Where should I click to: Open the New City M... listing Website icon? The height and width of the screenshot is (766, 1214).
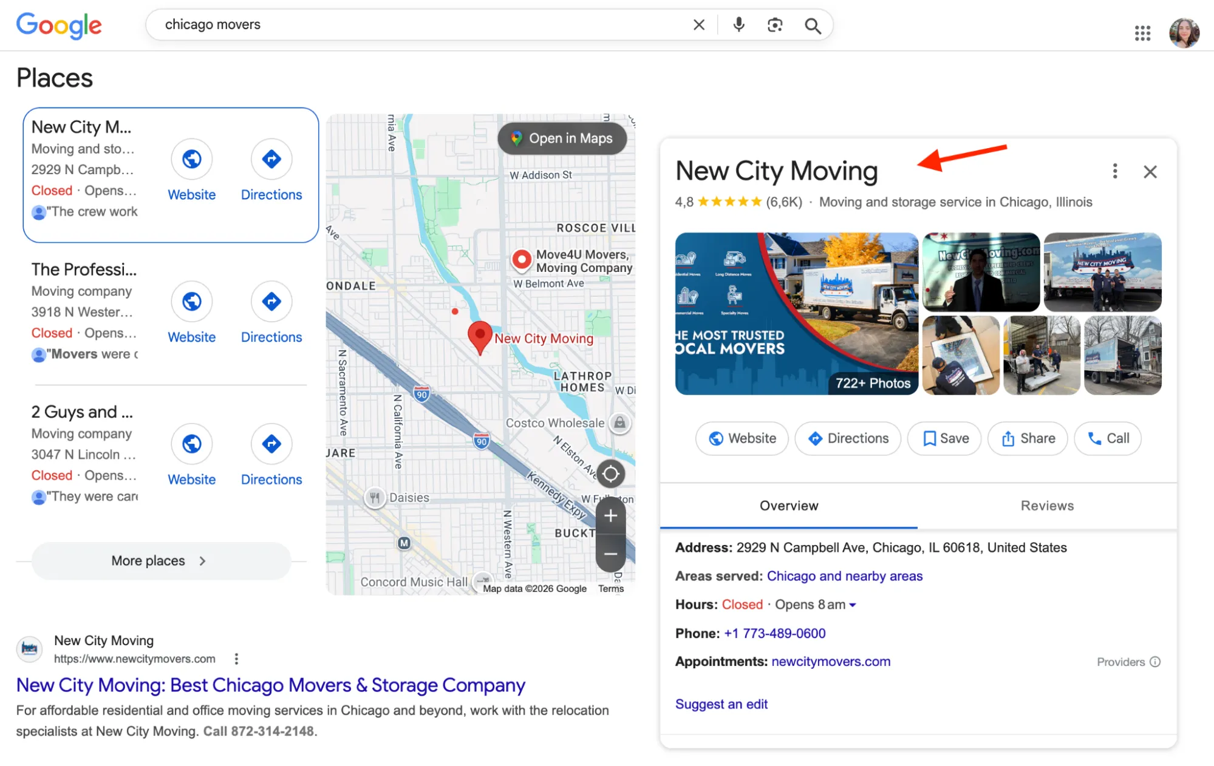click(192, 159)
